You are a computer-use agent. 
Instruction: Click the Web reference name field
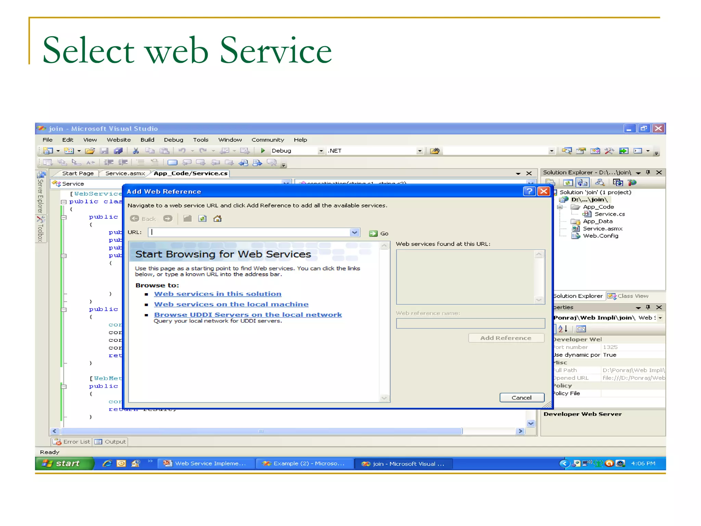[x=470, y=323]
